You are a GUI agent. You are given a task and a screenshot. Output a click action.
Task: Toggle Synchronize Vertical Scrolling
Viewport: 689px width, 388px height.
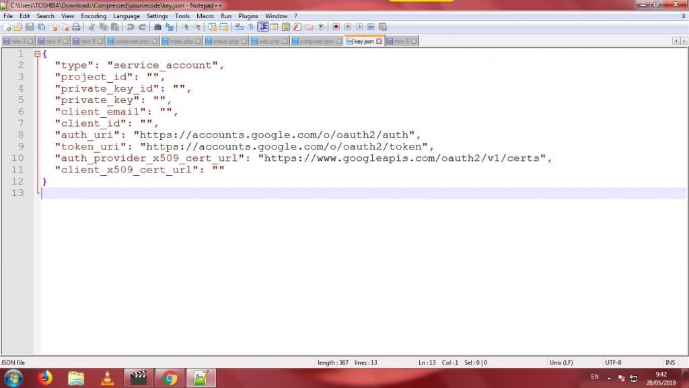212,27
